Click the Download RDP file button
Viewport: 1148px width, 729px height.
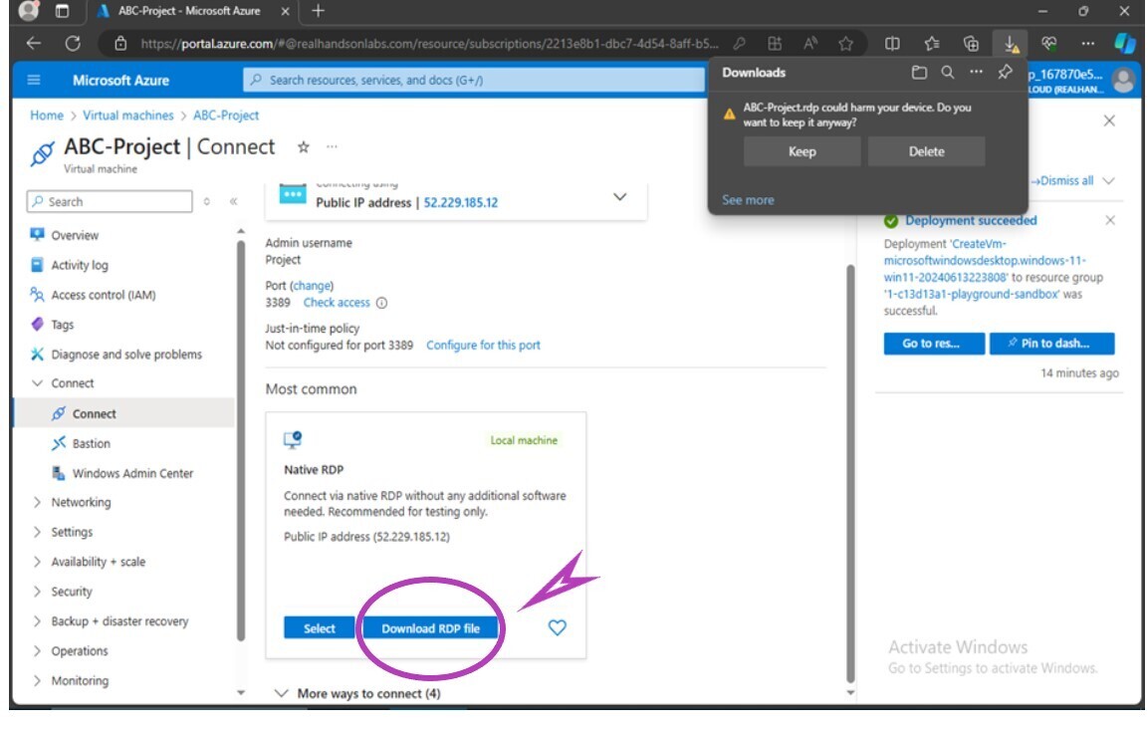430,628
